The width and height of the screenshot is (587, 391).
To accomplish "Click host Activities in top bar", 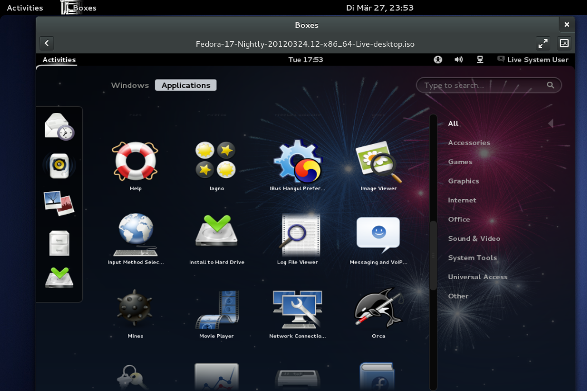I will click(x=24, y=8).
